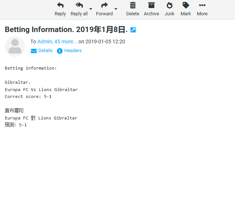
Task: Expand the Forward options dropdown arrow
Action: (x=116, y=9)
